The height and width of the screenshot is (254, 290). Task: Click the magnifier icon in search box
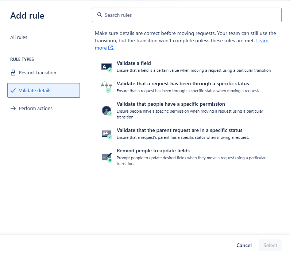(x=100, y=15)
